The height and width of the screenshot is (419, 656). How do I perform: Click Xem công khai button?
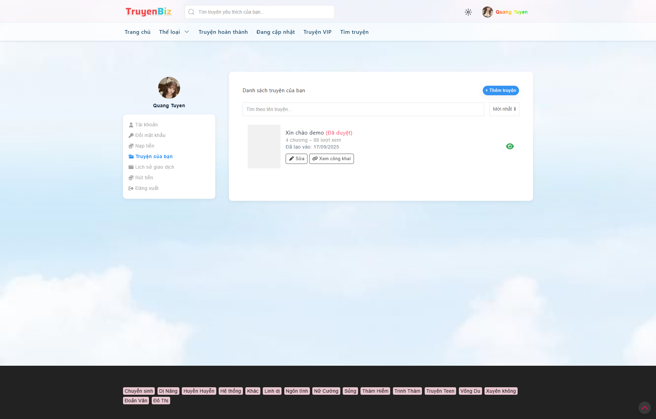pyautogui.click(x=331, y=159)
